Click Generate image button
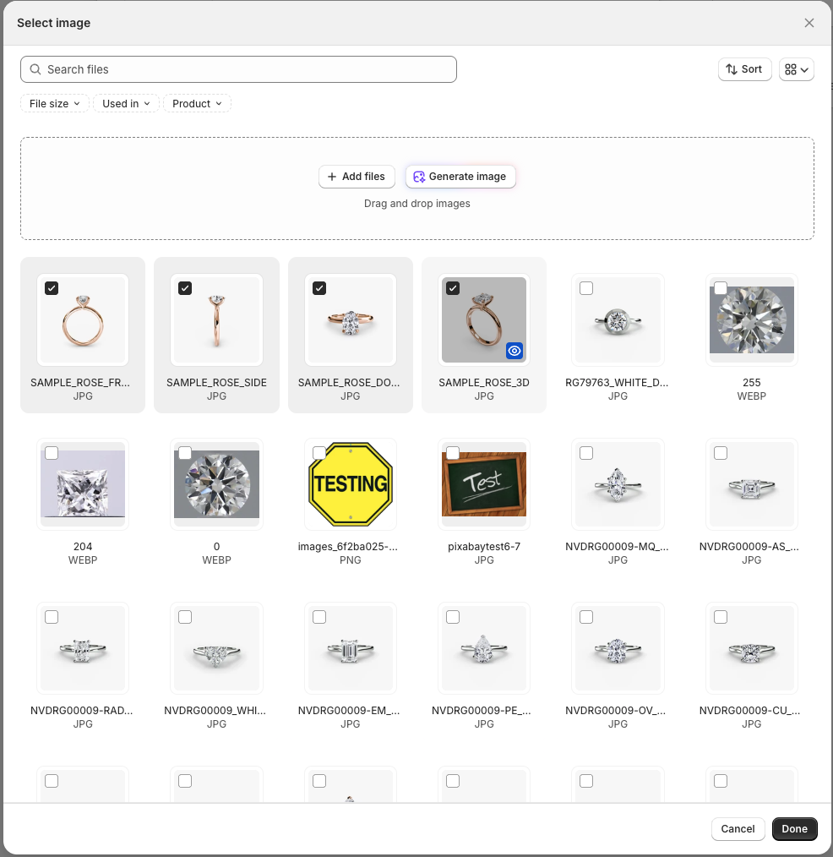The image size is (833, 857). pyautogui.click(x=460, y=177)
